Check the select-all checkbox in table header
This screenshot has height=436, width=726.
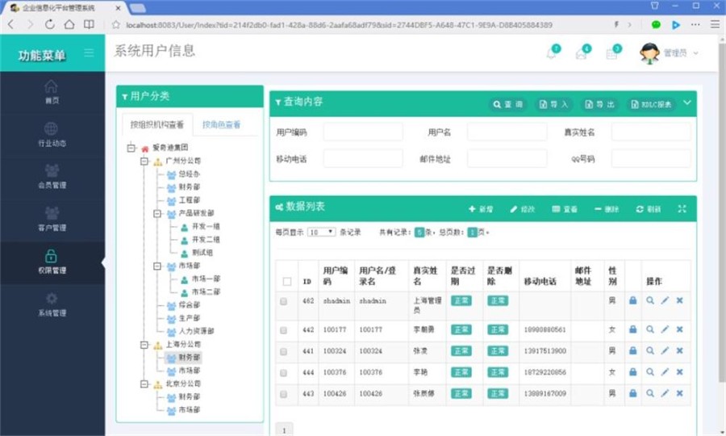(x=286, y=282)
